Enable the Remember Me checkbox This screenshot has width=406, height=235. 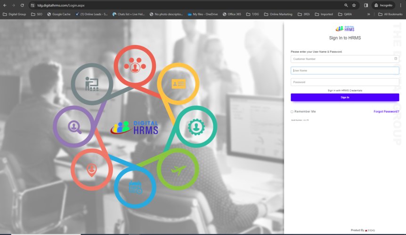292,112
